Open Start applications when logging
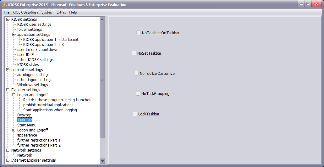Screen dimensions: 324x167 tap(50, 110)
